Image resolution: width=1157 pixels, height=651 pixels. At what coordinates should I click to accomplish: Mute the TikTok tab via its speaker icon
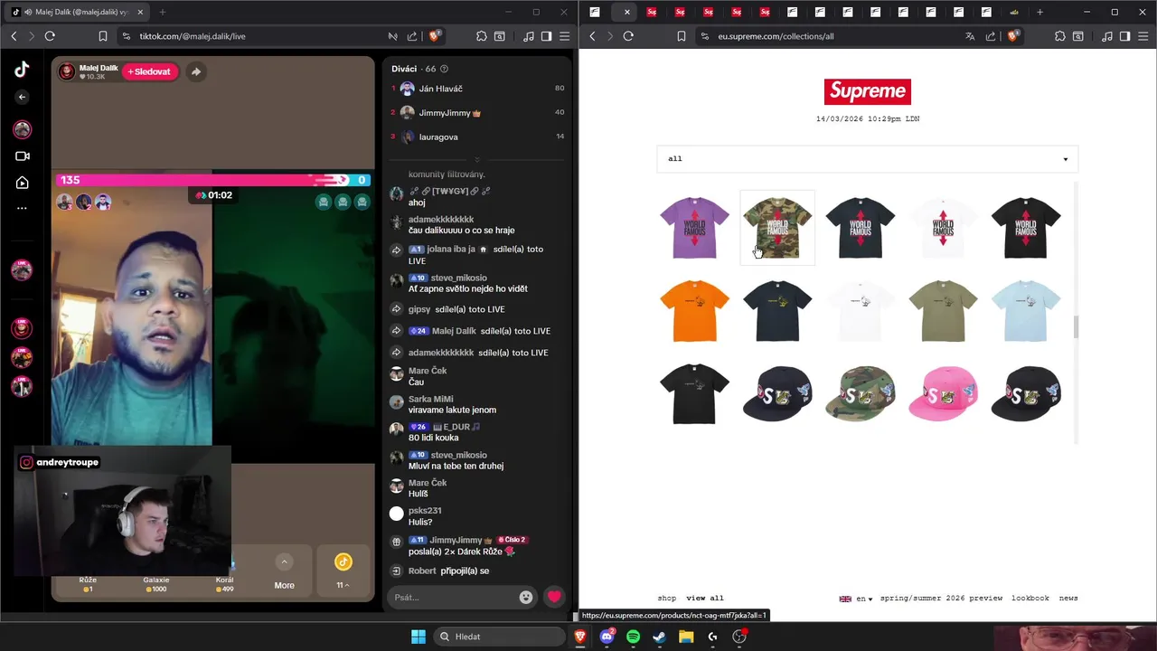(29, 12)
